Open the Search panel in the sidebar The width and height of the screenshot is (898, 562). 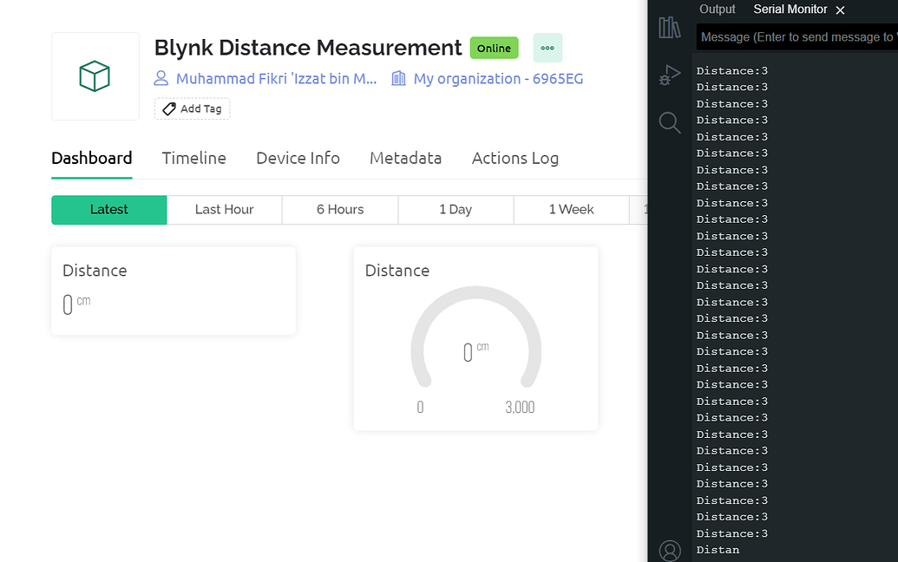pyautogui.click(x=669, y=122)
